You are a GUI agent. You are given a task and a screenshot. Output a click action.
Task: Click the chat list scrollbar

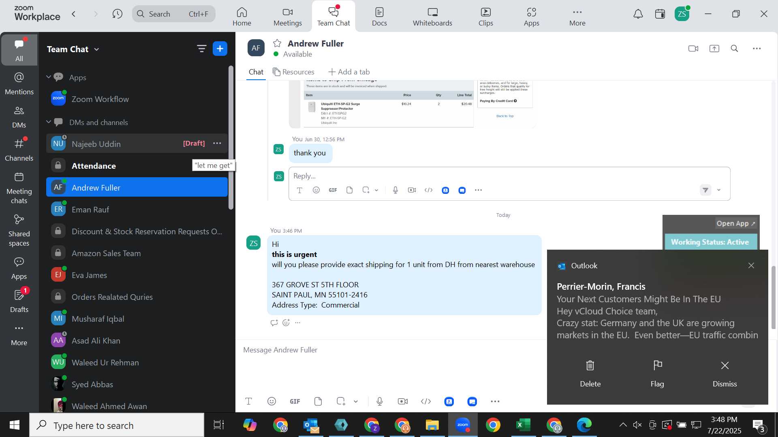click(231, 138)
